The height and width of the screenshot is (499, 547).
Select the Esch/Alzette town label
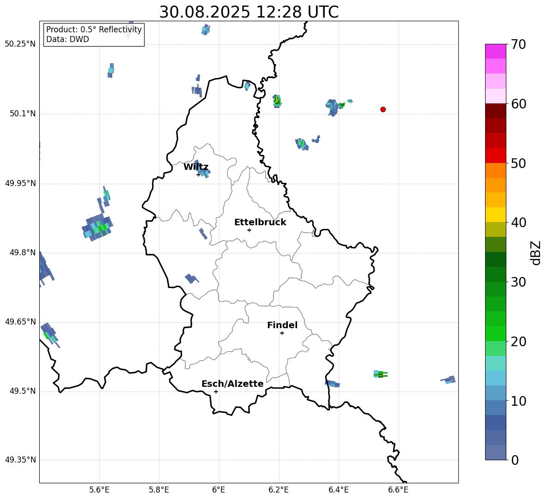(x=232, y=384)
